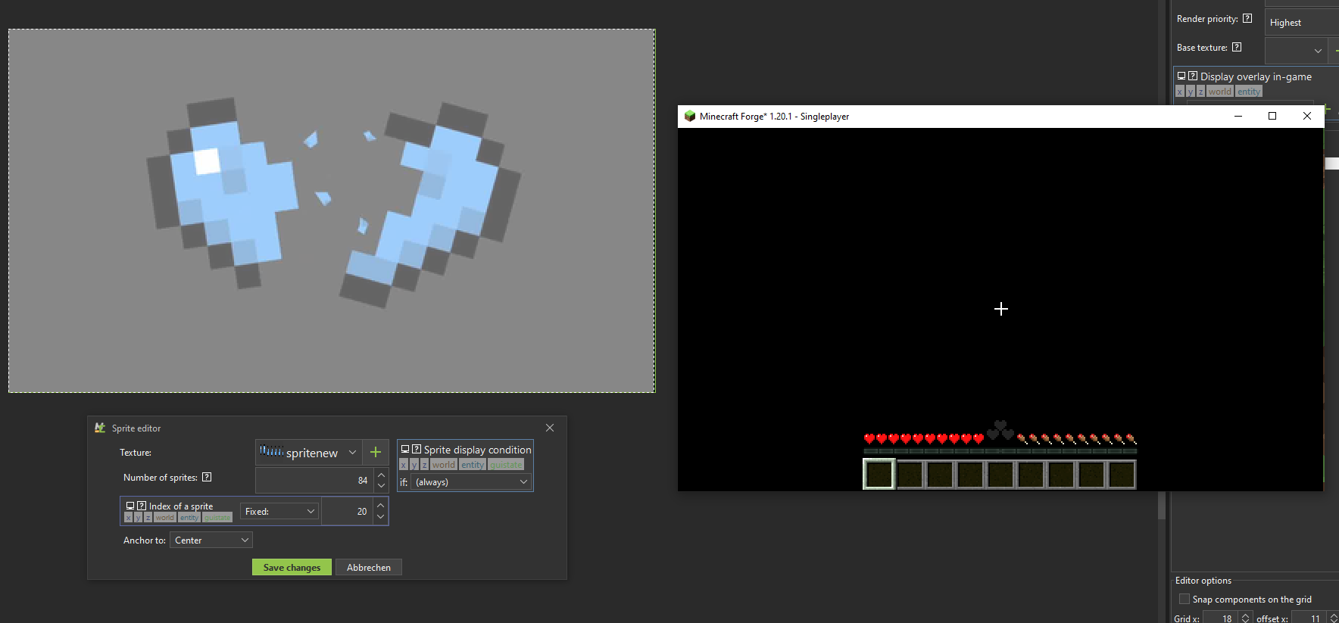Click monitor icon beside Sprite display condition
The width and height of the screenshot is (1339, 623).
[x=405, y=449]
